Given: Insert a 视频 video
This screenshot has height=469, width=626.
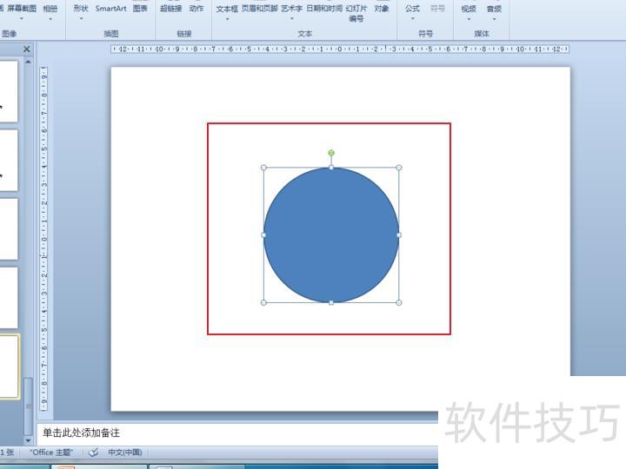Looking at the screenshot, I should [469, 9].
